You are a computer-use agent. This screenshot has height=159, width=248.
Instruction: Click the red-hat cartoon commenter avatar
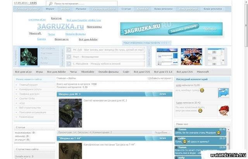223,110
